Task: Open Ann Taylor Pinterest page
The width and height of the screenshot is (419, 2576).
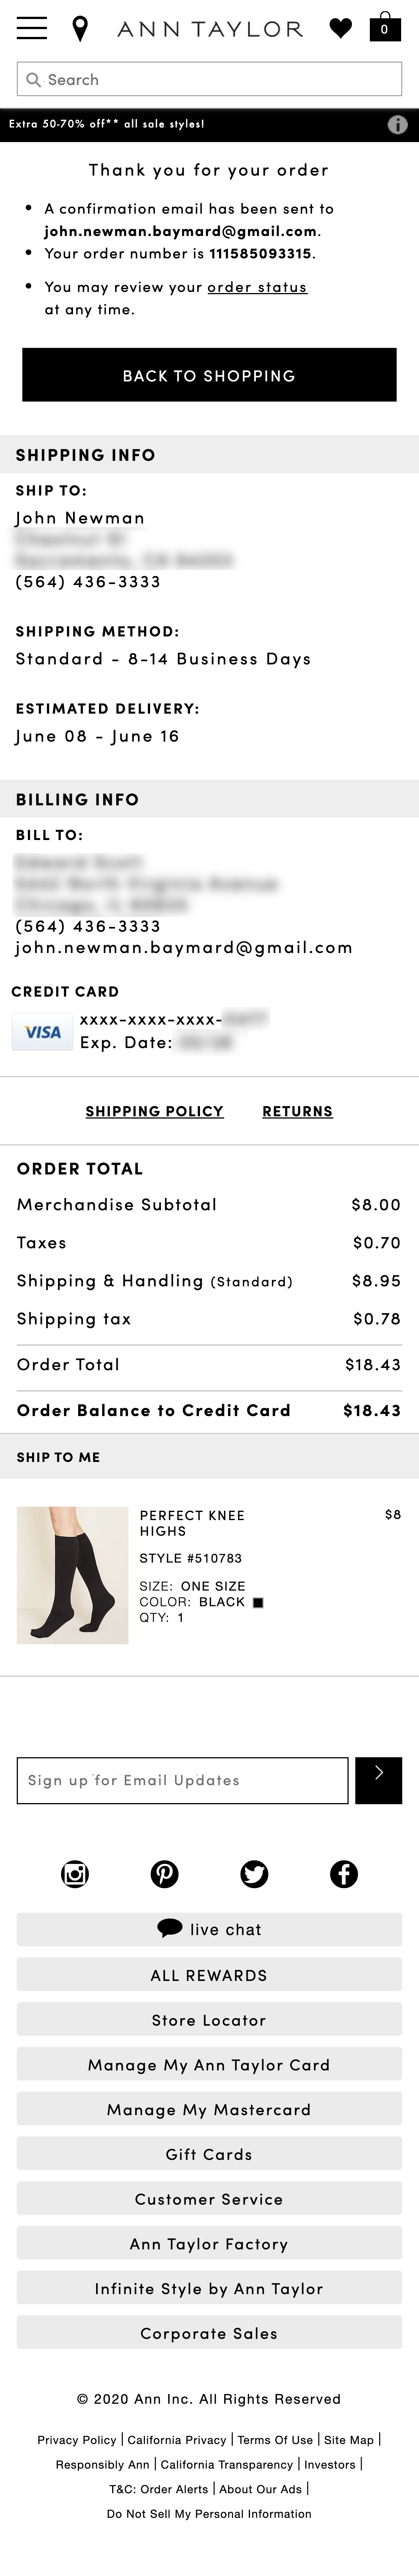Action: pos(164,1873)
